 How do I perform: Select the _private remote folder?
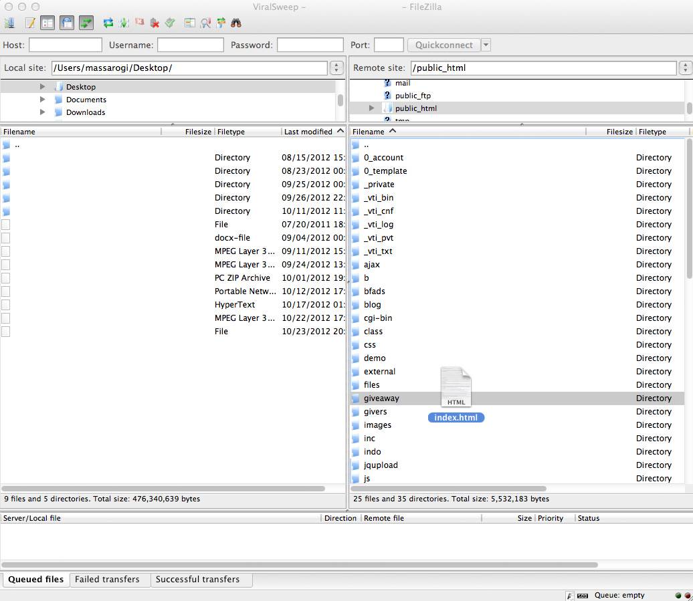[x=517, y=184]
